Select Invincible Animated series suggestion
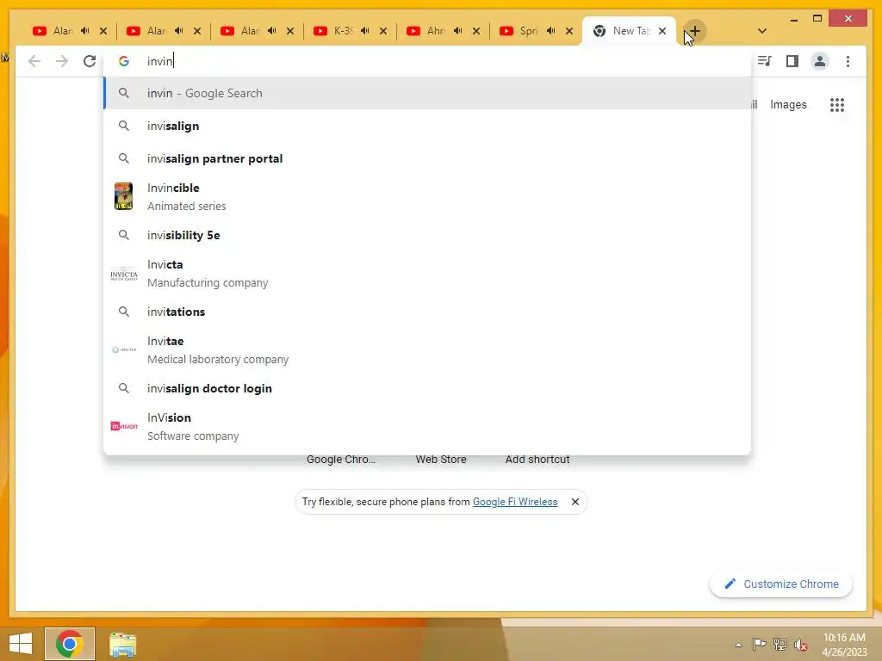 427,197
